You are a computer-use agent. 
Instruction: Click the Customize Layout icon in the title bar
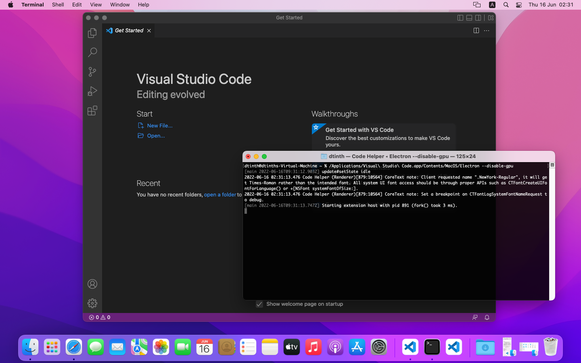tap(491, 18)
